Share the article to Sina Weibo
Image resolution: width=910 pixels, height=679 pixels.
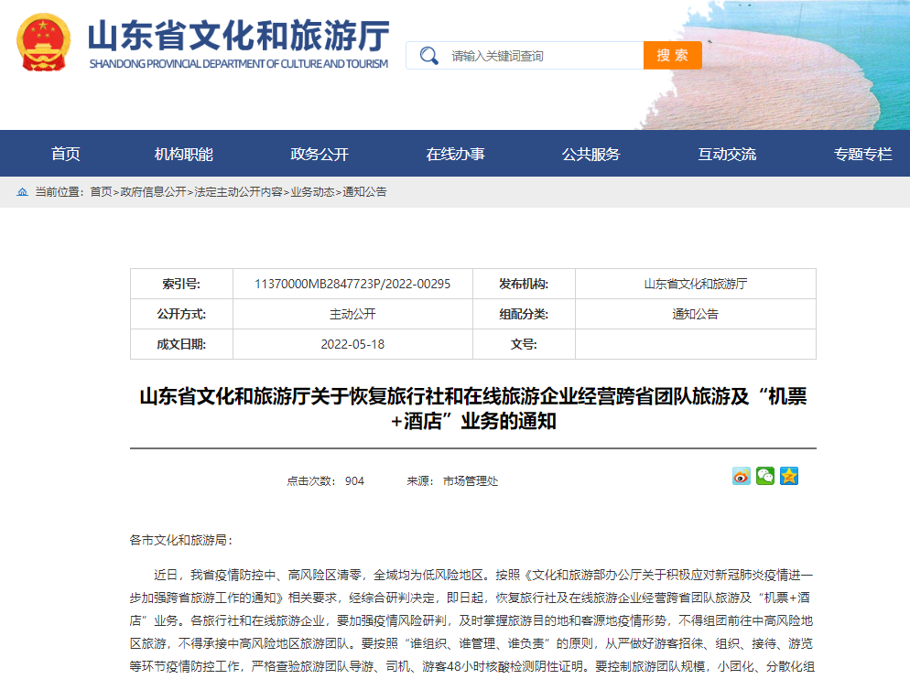[x=743, y=476]
